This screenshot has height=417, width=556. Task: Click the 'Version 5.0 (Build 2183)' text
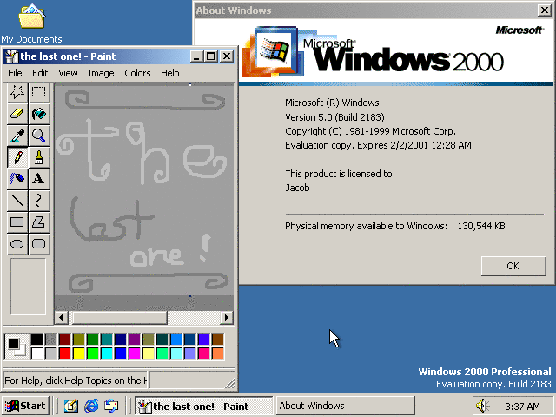pyautogui.click(x=334, y=117)
